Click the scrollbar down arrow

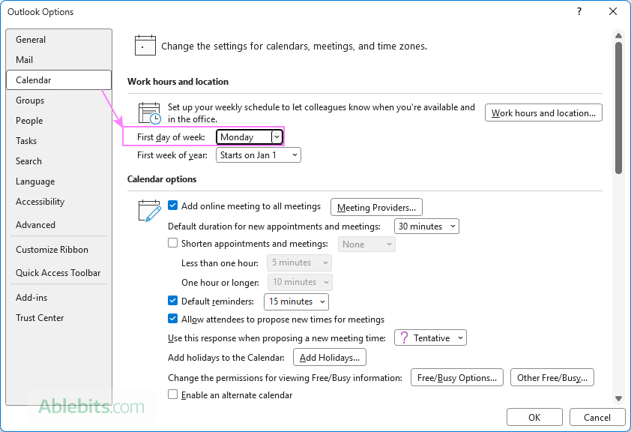click(618, 398)
